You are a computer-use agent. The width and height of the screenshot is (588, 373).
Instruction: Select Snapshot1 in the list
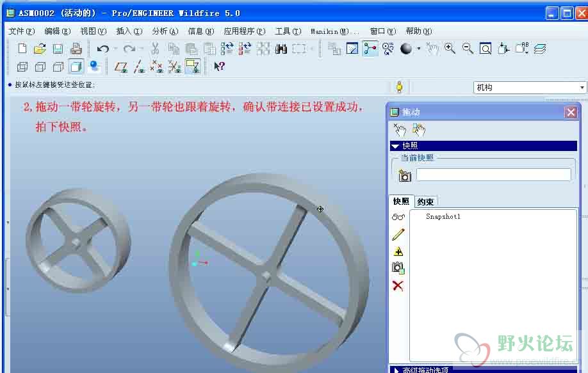pos(443,216)
